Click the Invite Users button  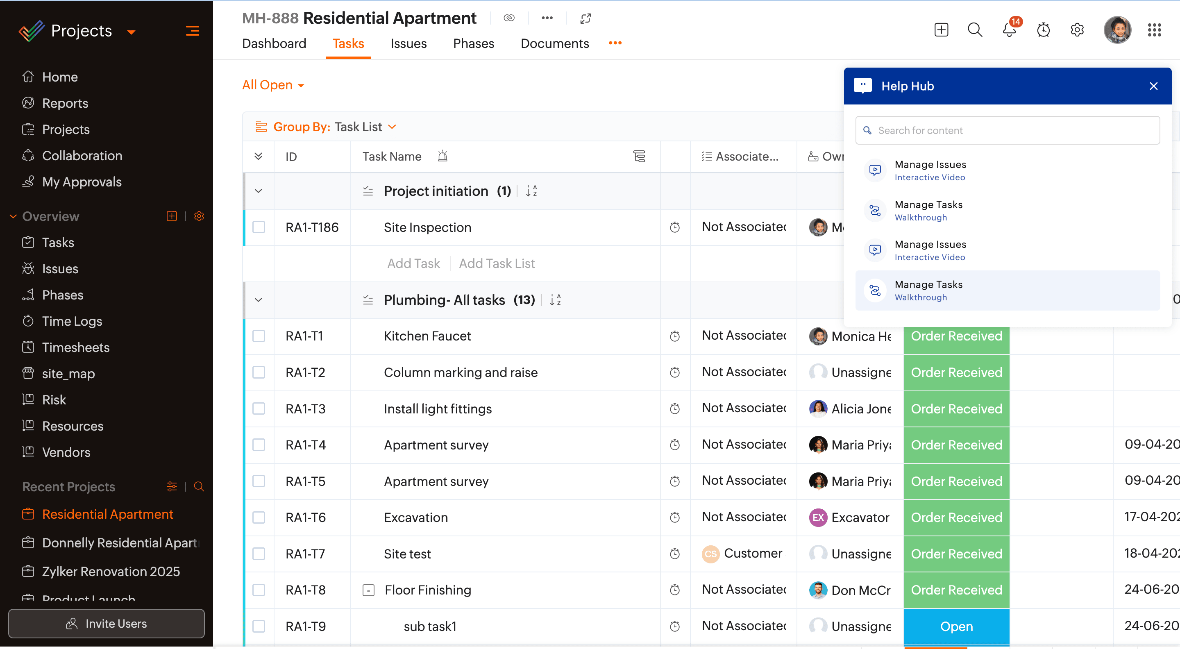[x=106, y=623]
